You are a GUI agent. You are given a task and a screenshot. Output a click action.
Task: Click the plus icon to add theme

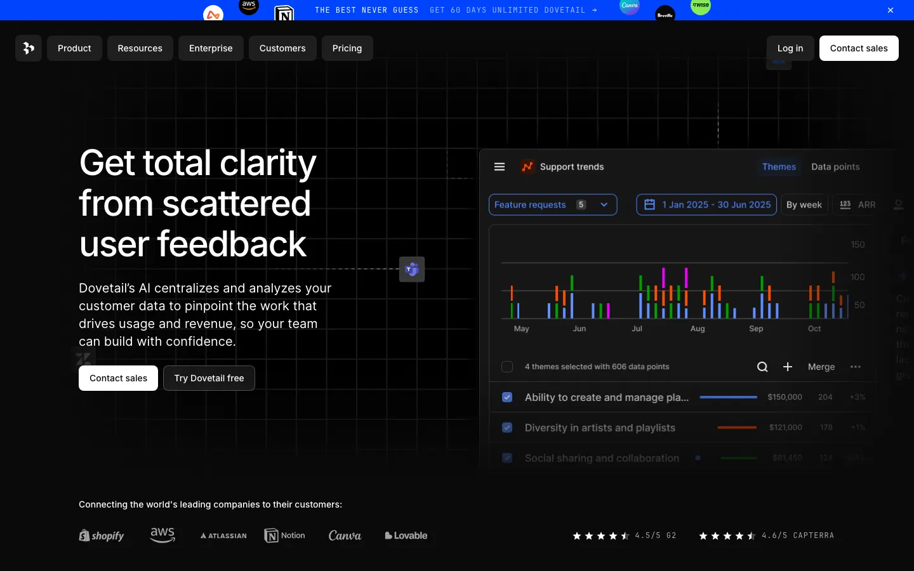(788, 367)
